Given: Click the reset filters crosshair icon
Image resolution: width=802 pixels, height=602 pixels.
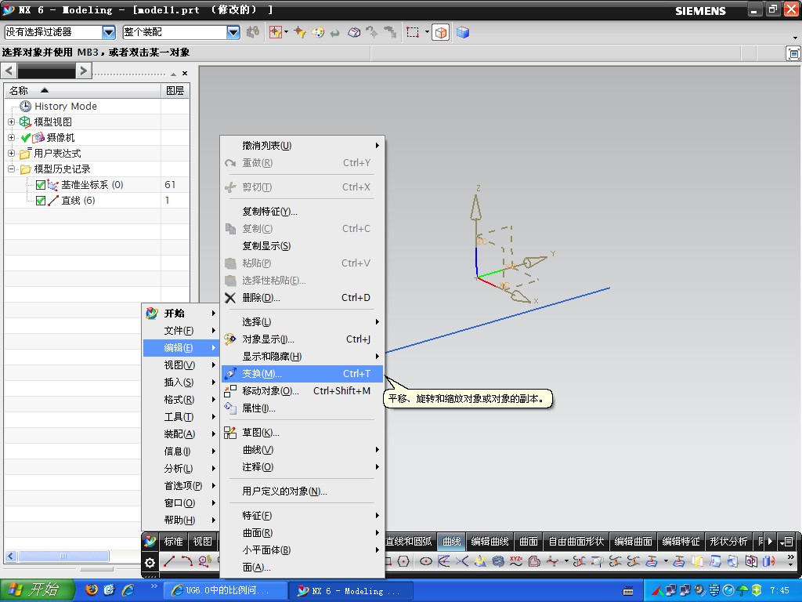Looking at the screenshot, I should (300, 32).
